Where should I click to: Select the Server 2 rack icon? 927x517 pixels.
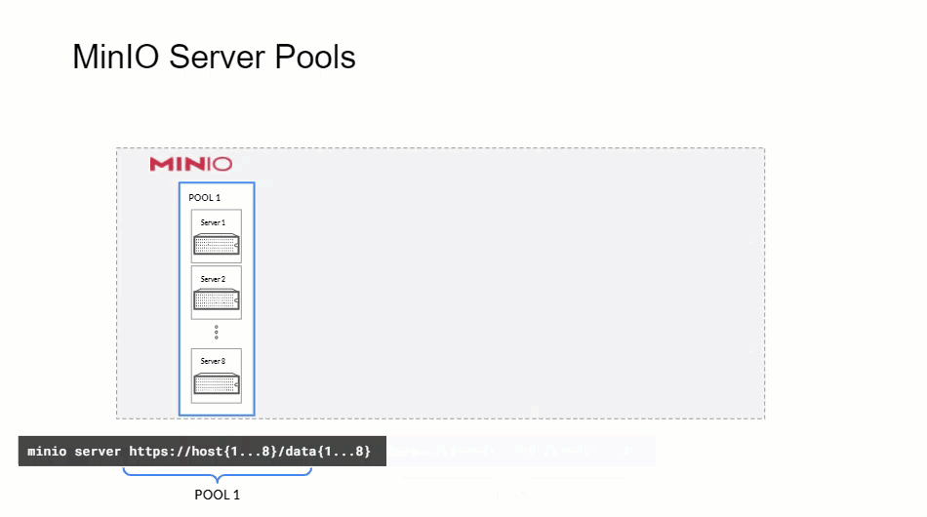[x=216, y=301]
